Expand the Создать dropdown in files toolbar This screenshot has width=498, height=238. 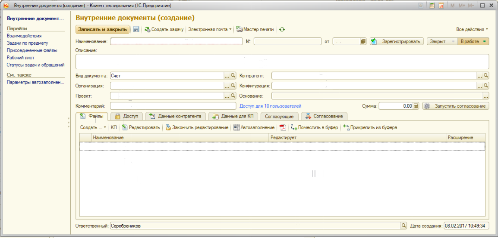point(93,127)
